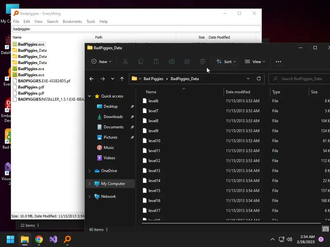Select BadPiggies.gdf first result in Everything
330x247 pixels.
click(x=29, y=87)
